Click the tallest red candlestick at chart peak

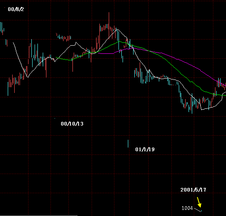click(109, 25)
